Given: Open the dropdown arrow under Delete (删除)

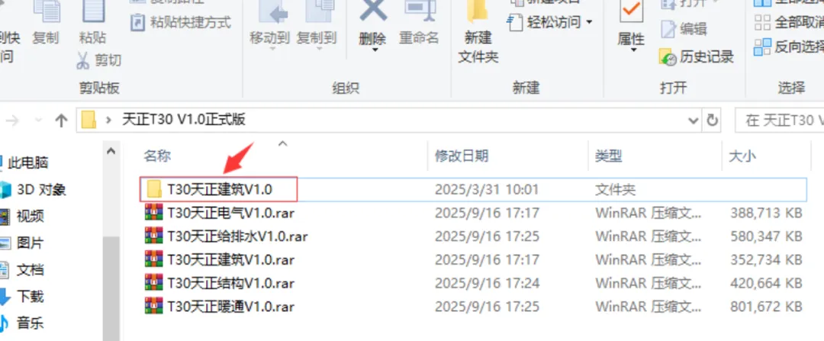Looking at the screenshot, I should (375, 50).
